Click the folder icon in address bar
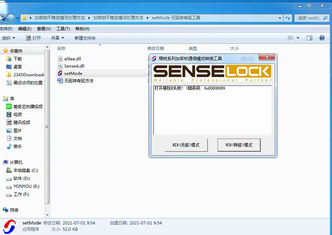The width and height of the screenshot is (332, 235). (24, 18)
